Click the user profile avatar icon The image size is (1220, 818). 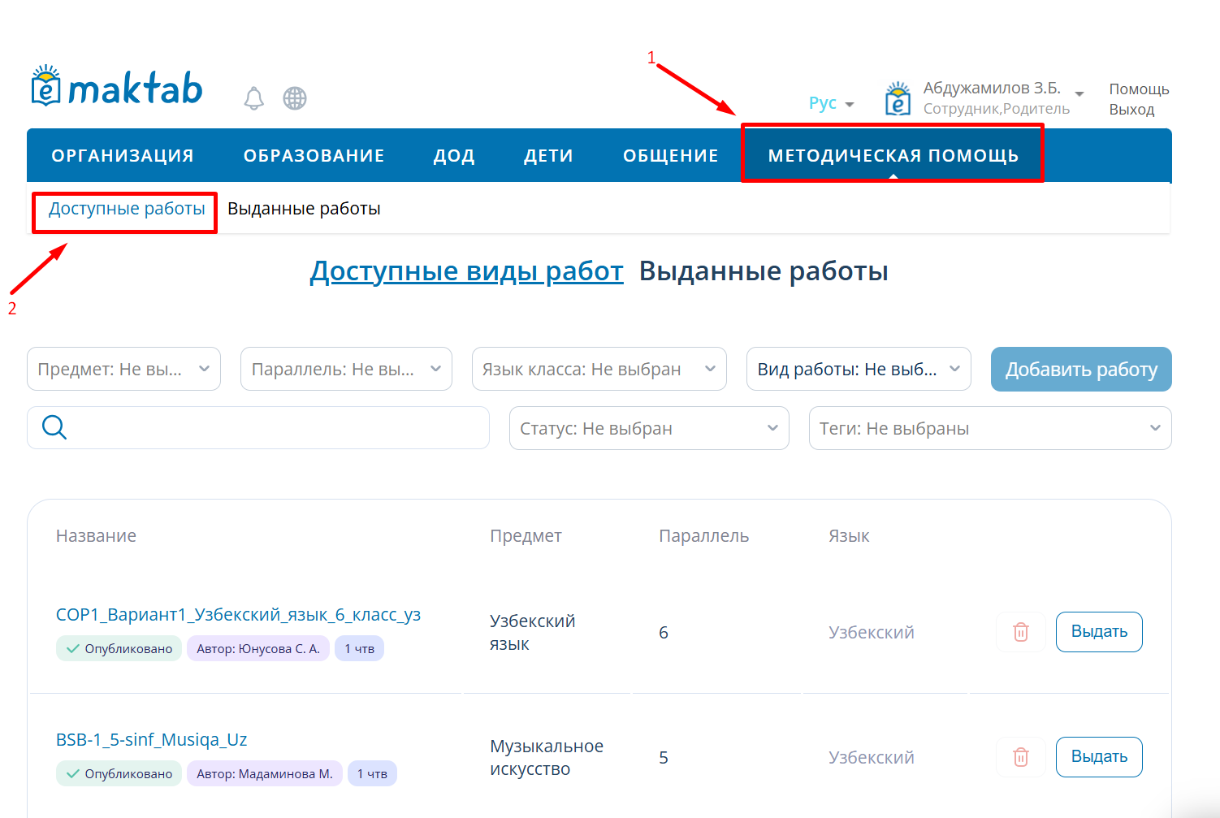[898, 99]
